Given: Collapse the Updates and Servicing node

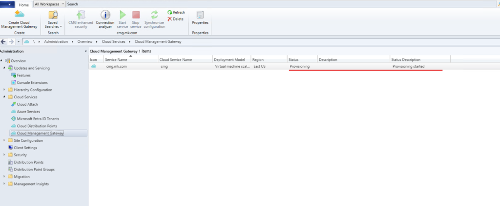Looking at the screenshot, I should coord(4,68).
